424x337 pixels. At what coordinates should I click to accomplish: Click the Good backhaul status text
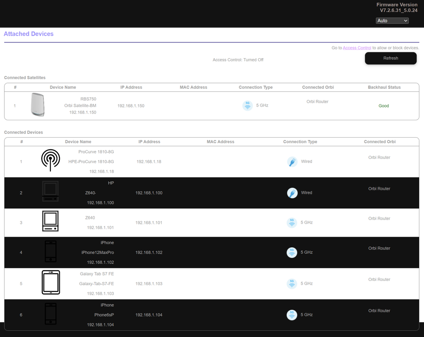click(384, 106)
